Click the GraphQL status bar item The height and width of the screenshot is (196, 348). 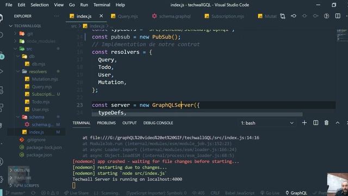(x=296, y=193)
